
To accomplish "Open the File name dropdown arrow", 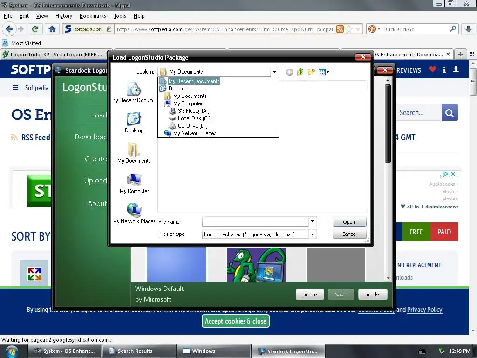I will 312,221.
